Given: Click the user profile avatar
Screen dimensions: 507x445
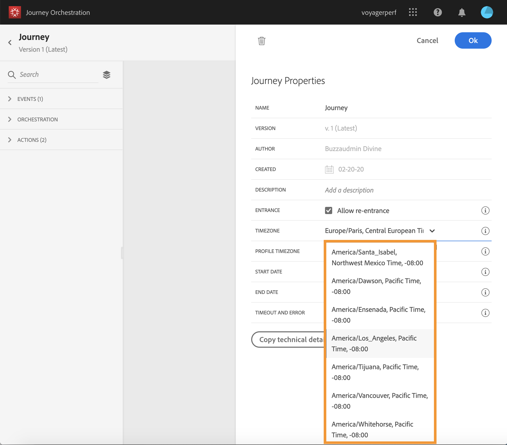Looking at the screenshot, I should (x=486, y=12).
